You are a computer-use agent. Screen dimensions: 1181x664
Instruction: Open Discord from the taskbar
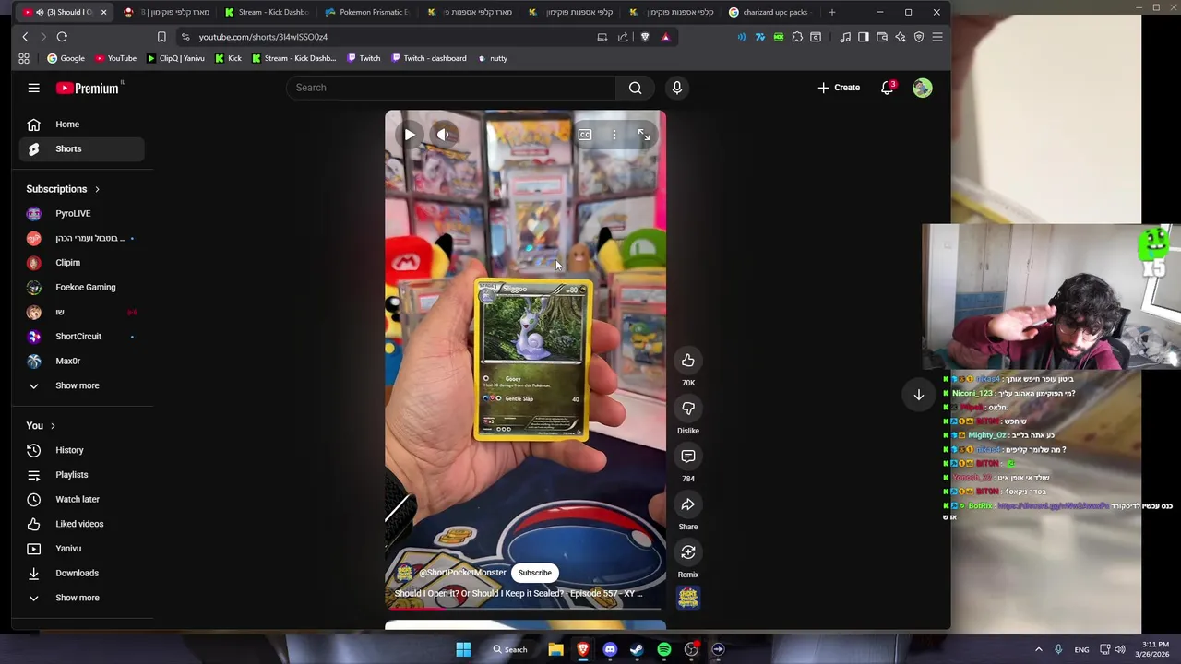pyautogui.click(x=610, y=649)
